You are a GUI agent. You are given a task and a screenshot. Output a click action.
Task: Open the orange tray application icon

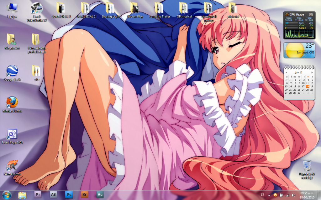tap(275, 195)
